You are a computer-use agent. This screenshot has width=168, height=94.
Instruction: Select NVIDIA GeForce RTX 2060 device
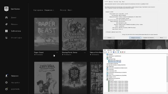(x=114, y=62)
